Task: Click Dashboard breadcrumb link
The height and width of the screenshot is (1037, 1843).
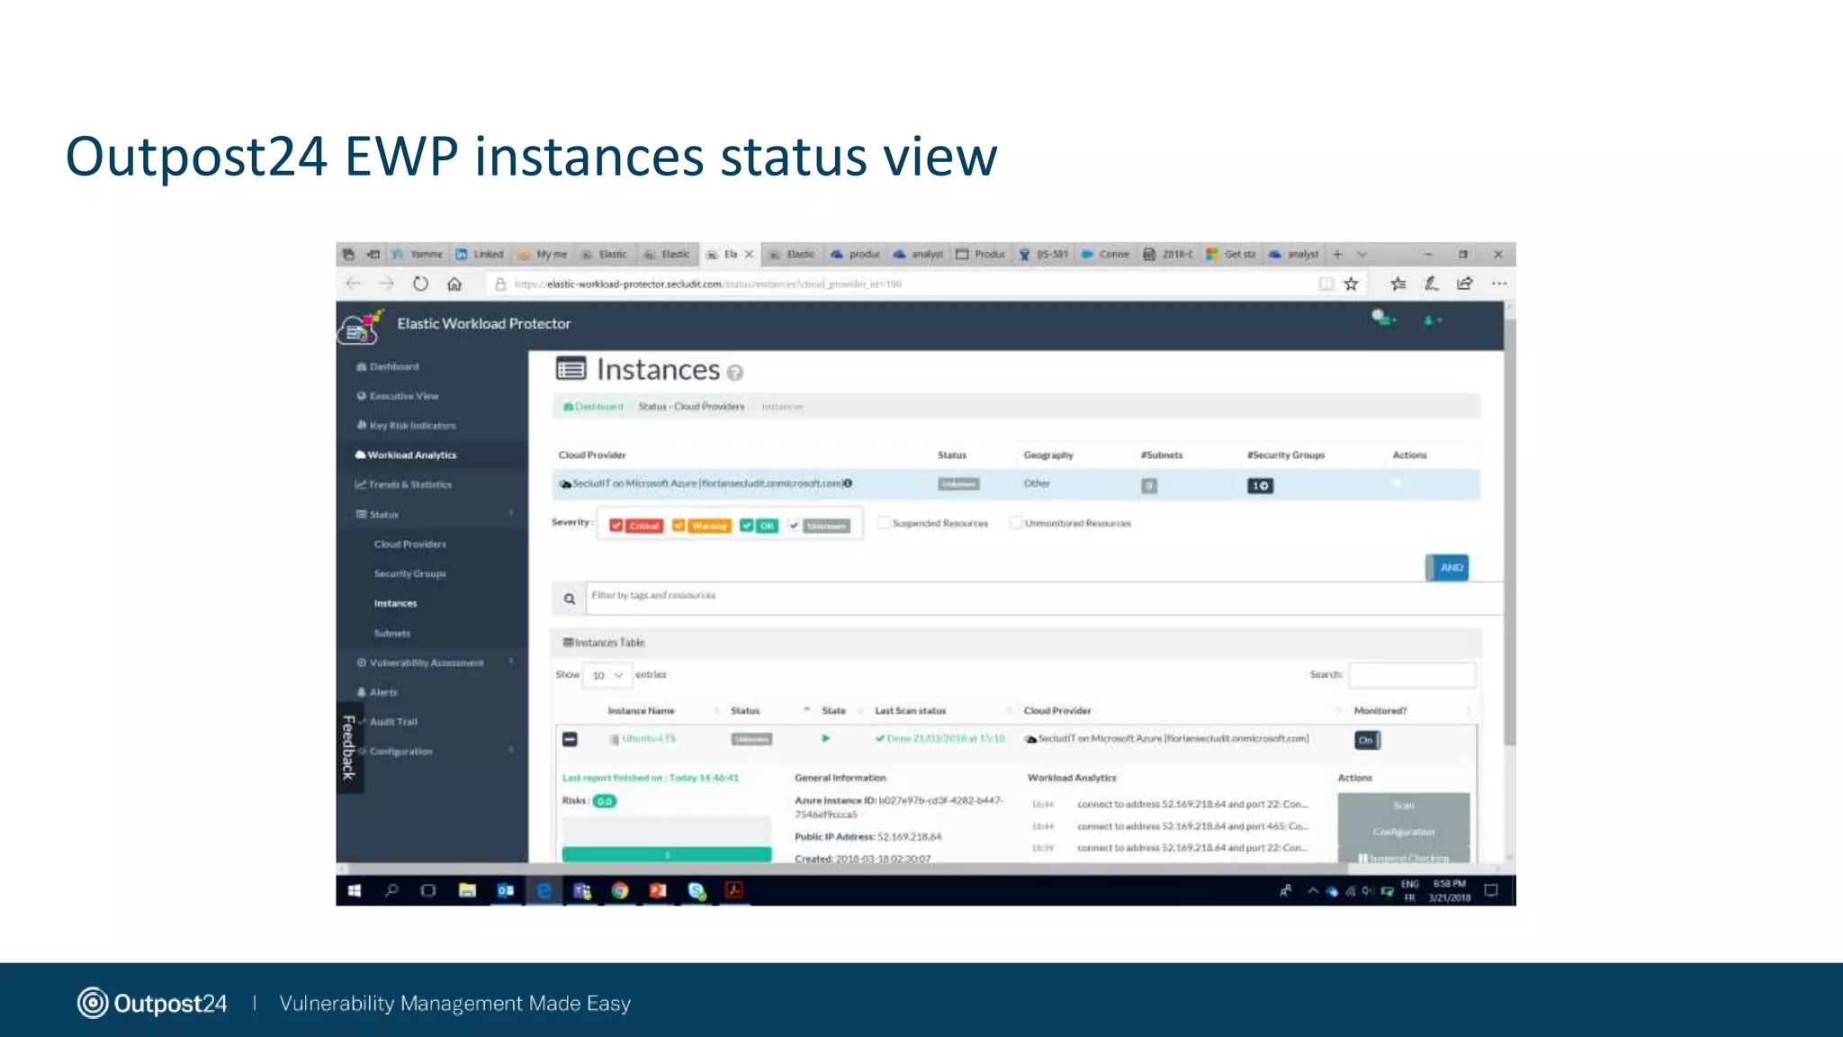Action: pos(594,407)
